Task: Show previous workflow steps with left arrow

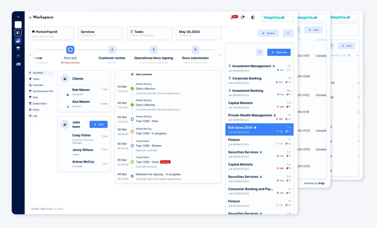Action: point(30,55)
